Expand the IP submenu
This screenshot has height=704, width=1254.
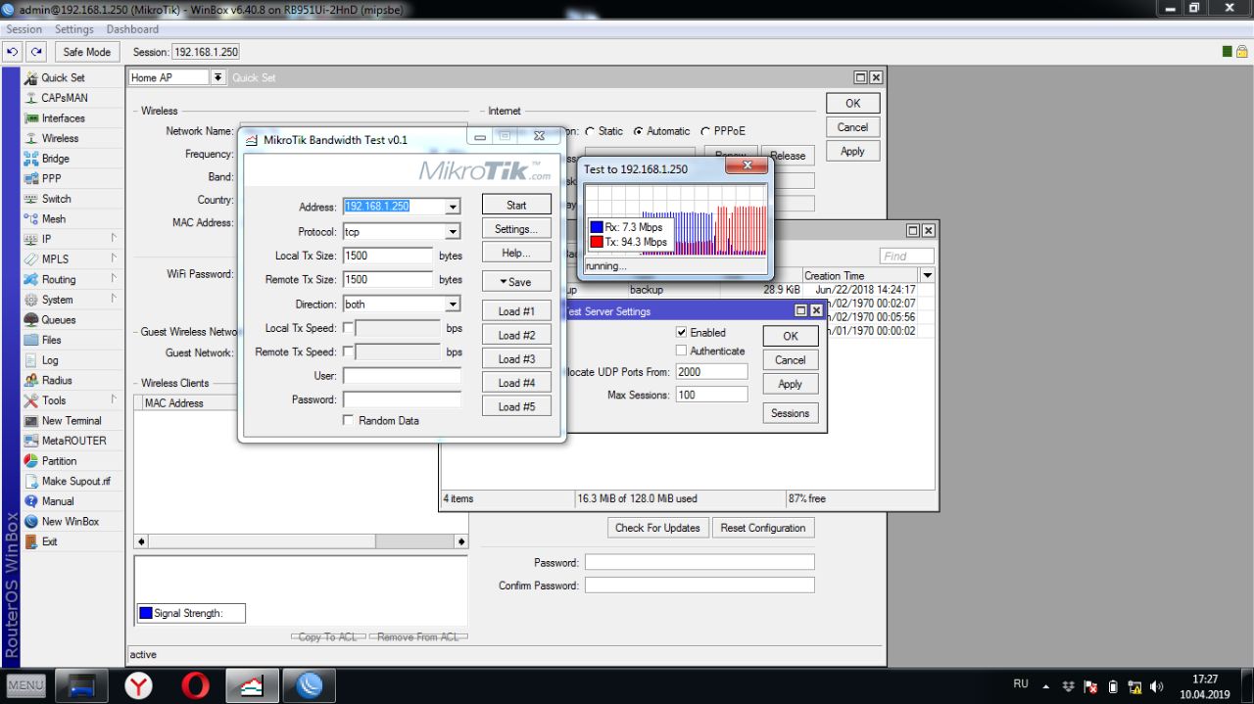click(114, 239)
